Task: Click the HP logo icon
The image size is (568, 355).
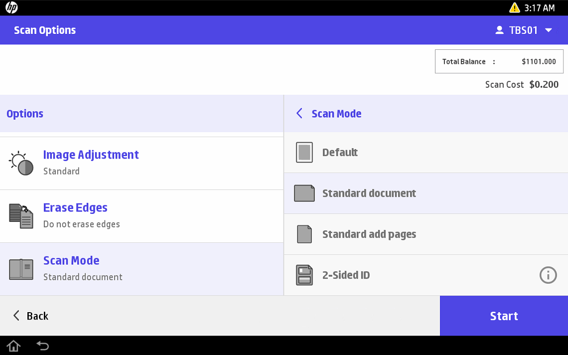Action: pos(11,7)
